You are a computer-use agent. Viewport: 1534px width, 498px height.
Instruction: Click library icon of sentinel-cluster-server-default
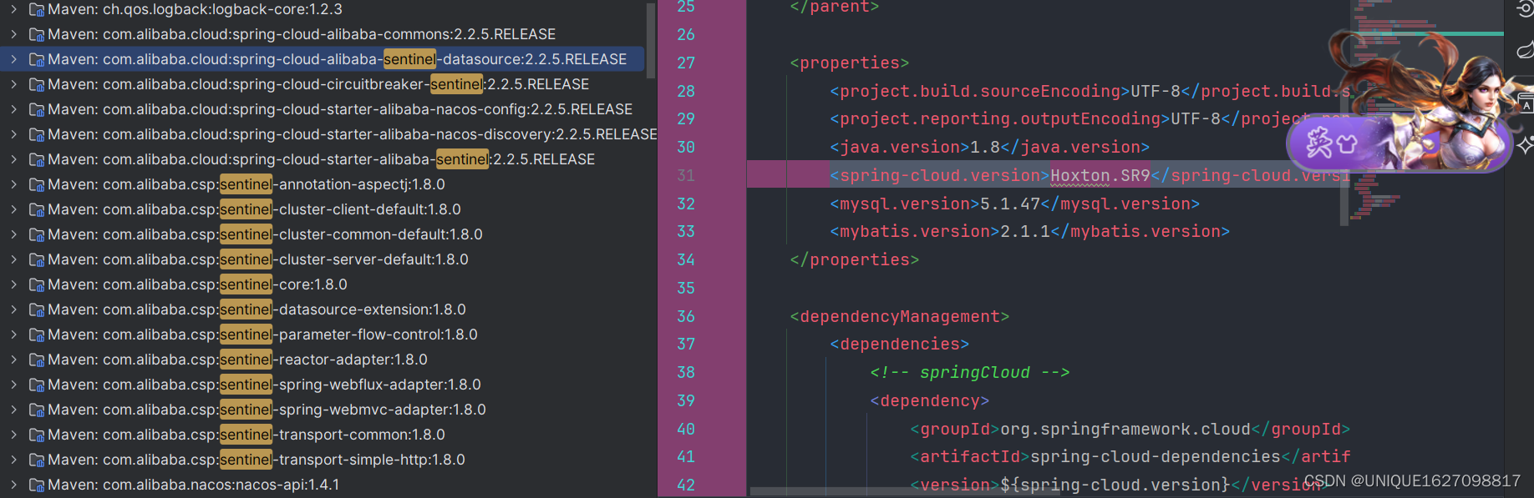[x=37, y=259]
